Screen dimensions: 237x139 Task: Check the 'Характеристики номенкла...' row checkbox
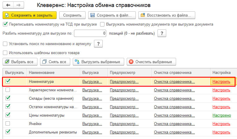[x=8, y=90]
